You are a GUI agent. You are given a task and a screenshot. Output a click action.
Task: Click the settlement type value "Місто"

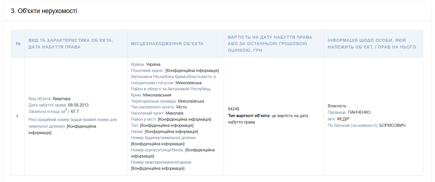pos(182,107)
